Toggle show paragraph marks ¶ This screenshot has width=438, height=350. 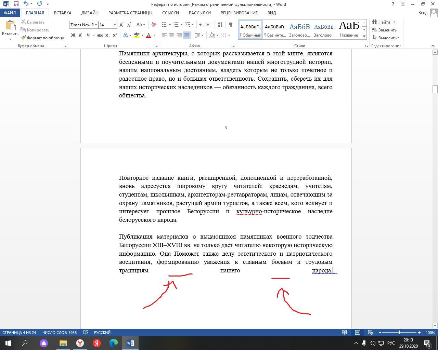coord(230,25)
